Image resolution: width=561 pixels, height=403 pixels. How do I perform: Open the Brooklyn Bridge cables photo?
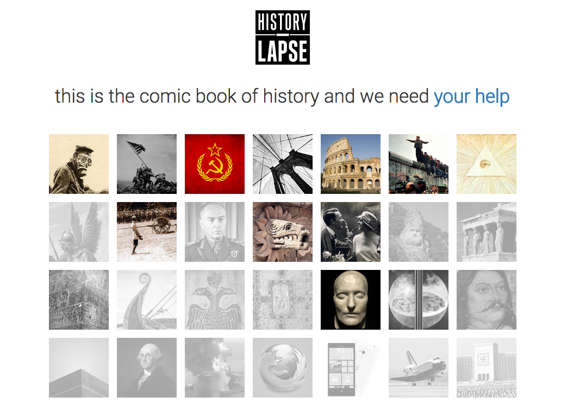(x=283, y=164)
